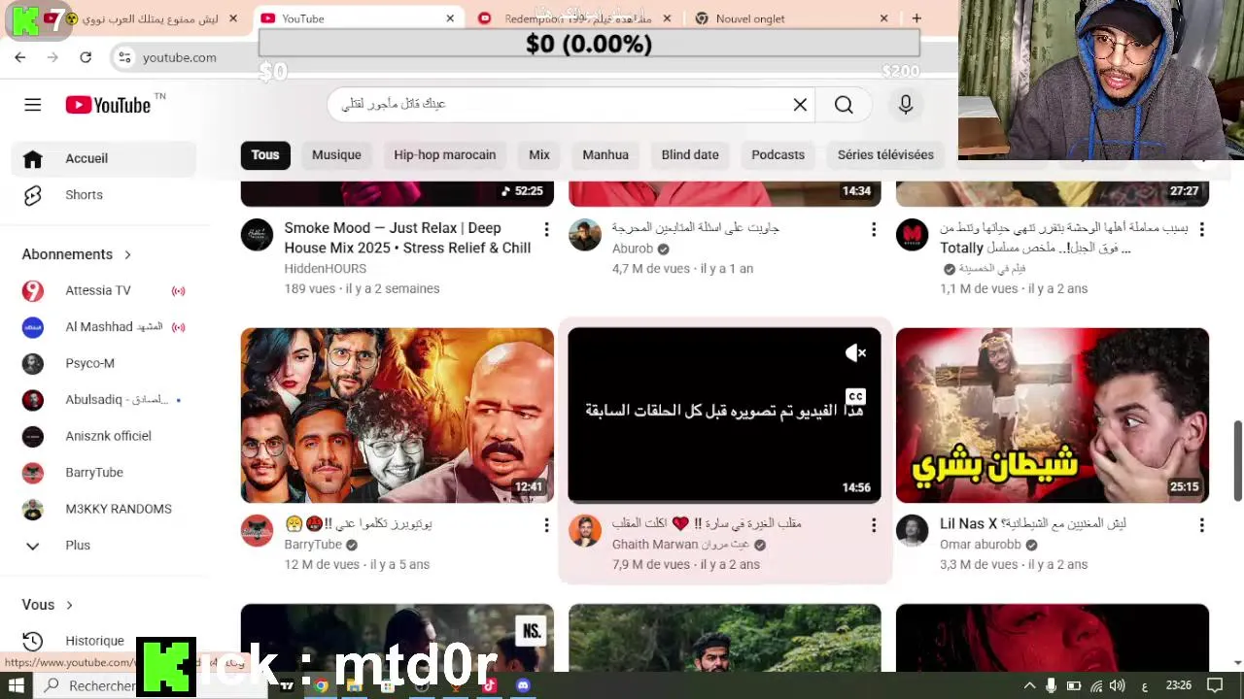Open TikTok from the taskbar

[489, 685]
